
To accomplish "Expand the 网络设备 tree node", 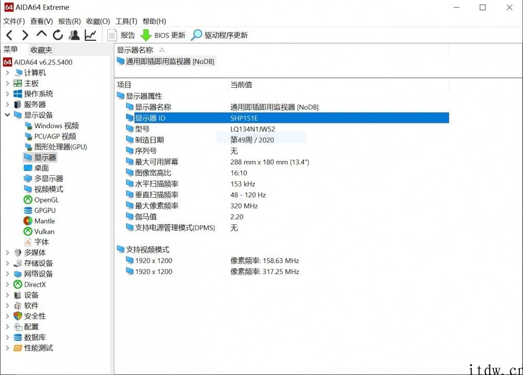I will coord(7,274).
